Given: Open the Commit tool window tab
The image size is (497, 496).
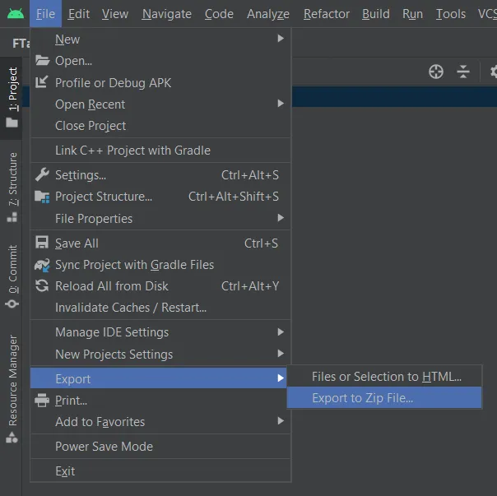Looking at the screenshot, I should pos(12,276).
